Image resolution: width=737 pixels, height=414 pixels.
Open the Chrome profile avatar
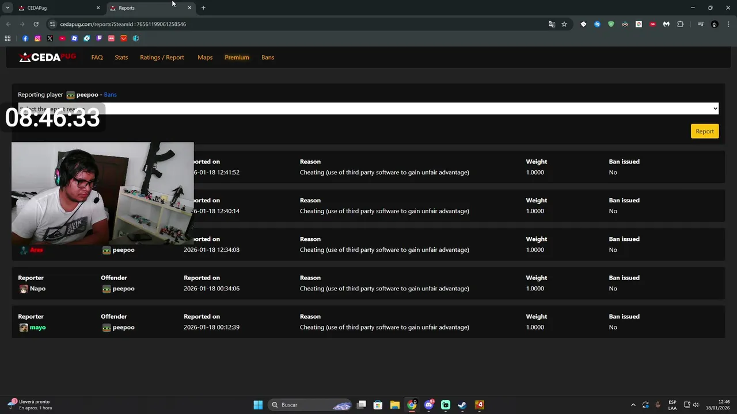coord(715,24)
